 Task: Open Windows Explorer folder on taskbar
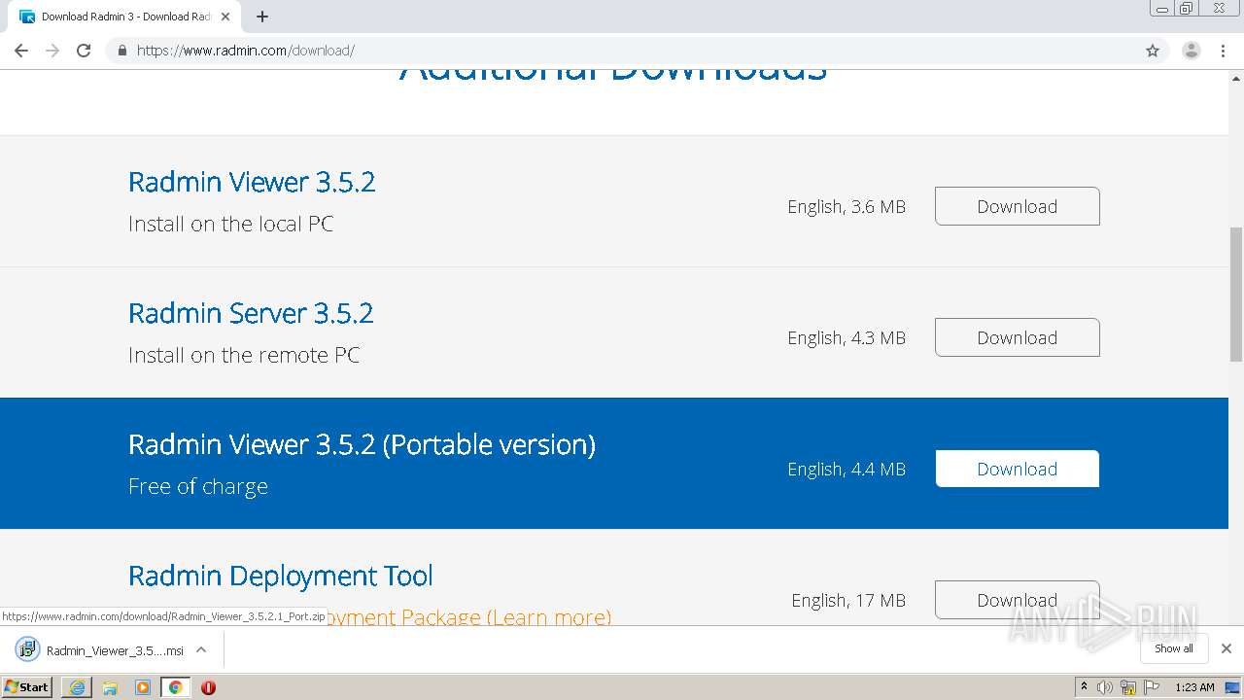(x=110, y=687)
